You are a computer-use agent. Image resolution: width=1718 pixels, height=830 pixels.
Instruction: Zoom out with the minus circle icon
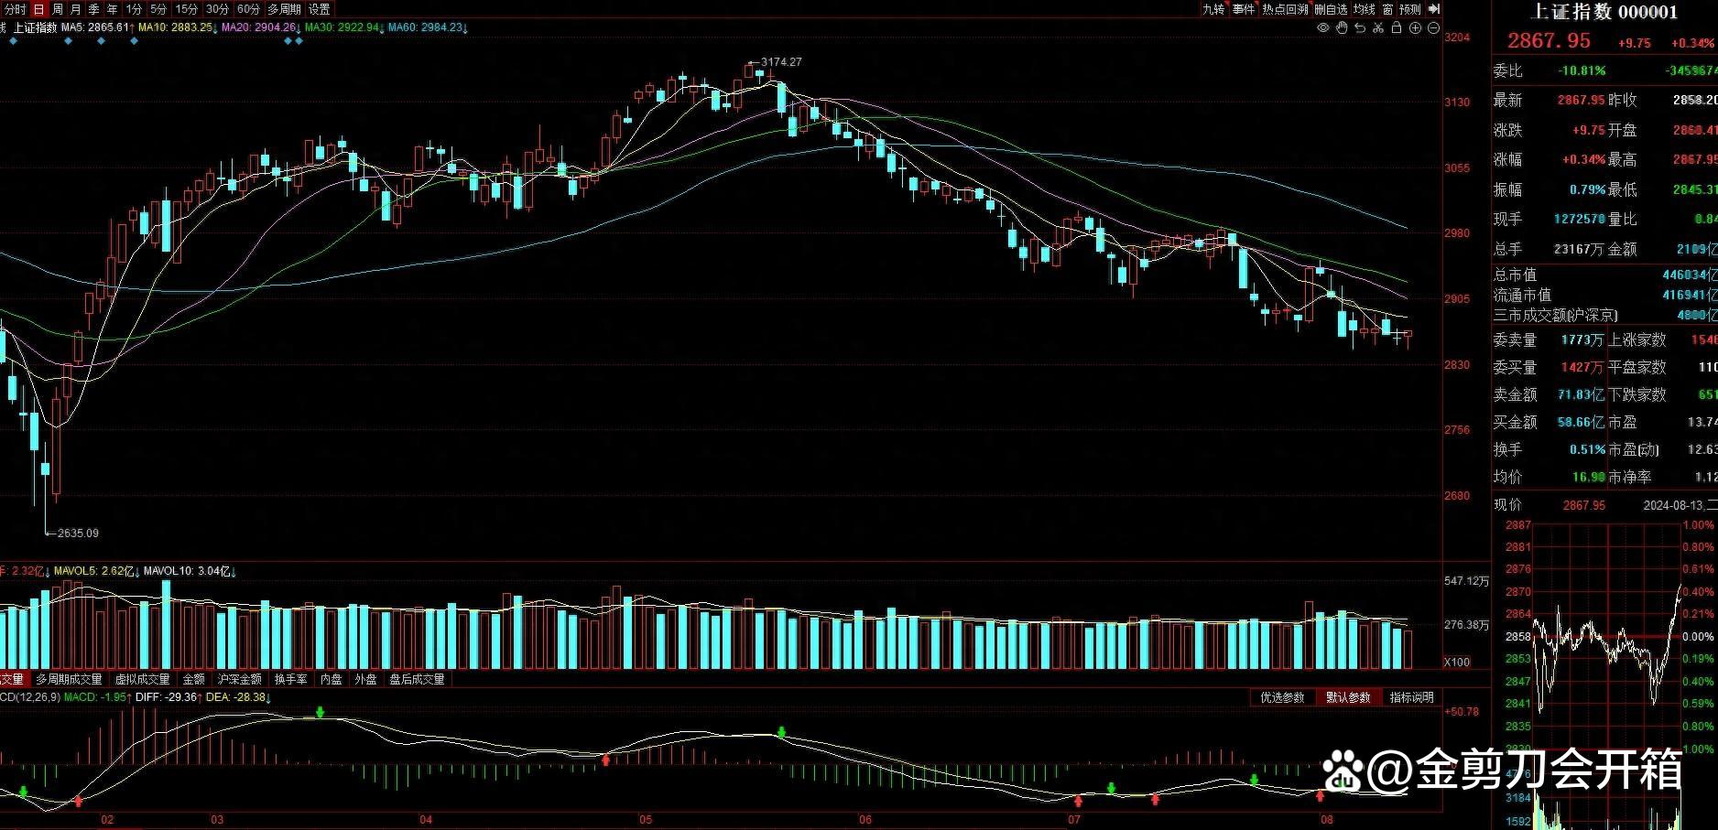click(x=1433, y=28)
